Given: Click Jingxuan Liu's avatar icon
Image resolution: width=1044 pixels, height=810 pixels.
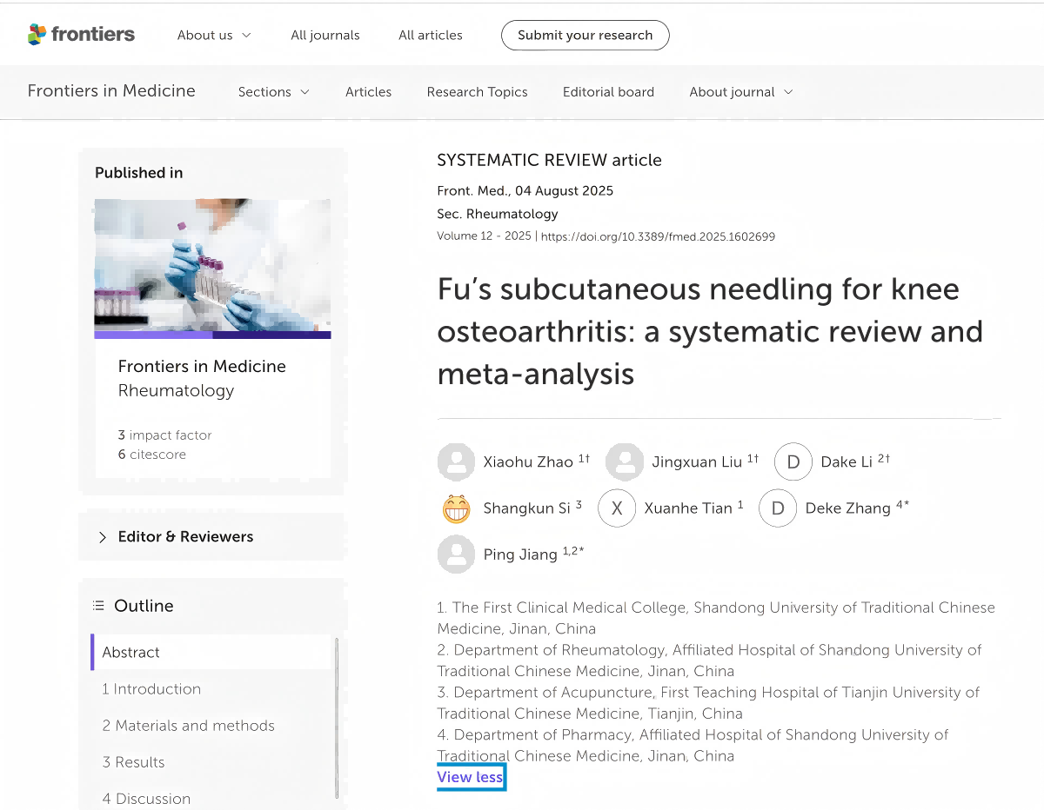Looking at the screenshot, I should tap(625, 462).
